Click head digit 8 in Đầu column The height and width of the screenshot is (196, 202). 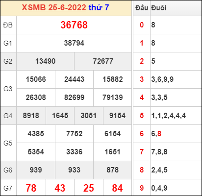point(142,170)
